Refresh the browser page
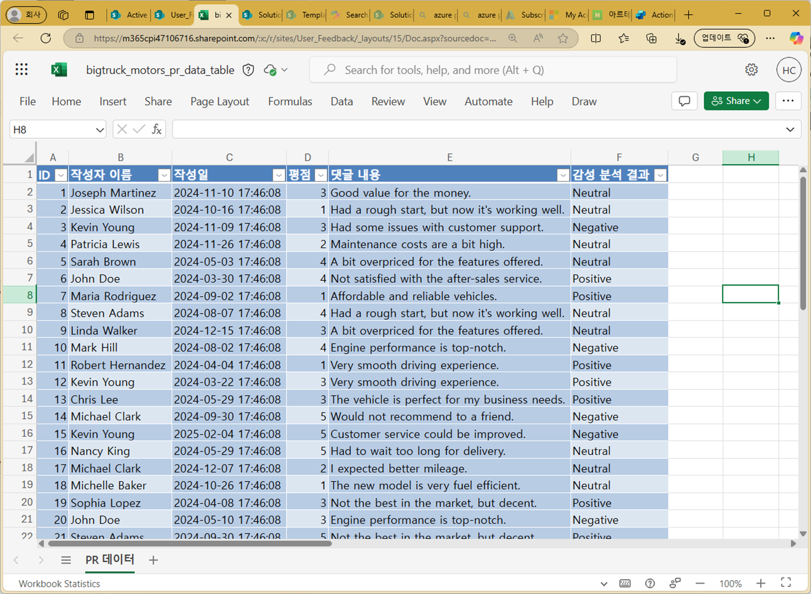Viewport: 811px width, 594px height. coord(46,38)
